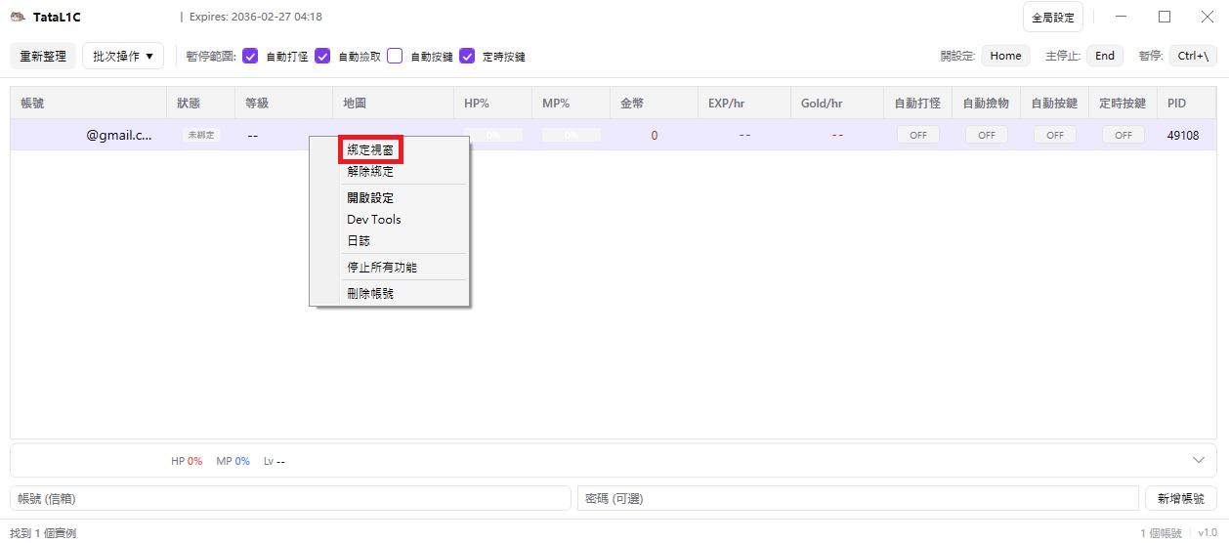1229x543 pixels.
Task: Open the 批次操作 dropdown menu
Action: click(123, 56)
